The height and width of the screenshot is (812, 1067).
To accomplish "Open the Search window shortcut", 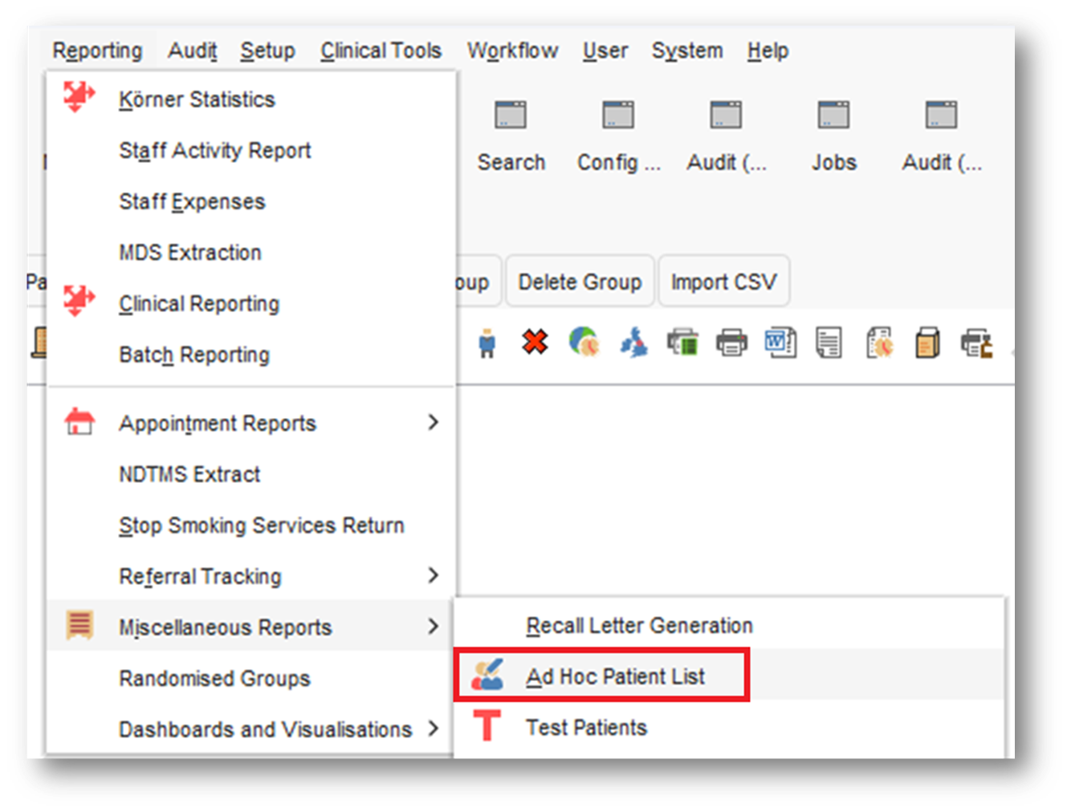I will [x=511, y=136].
